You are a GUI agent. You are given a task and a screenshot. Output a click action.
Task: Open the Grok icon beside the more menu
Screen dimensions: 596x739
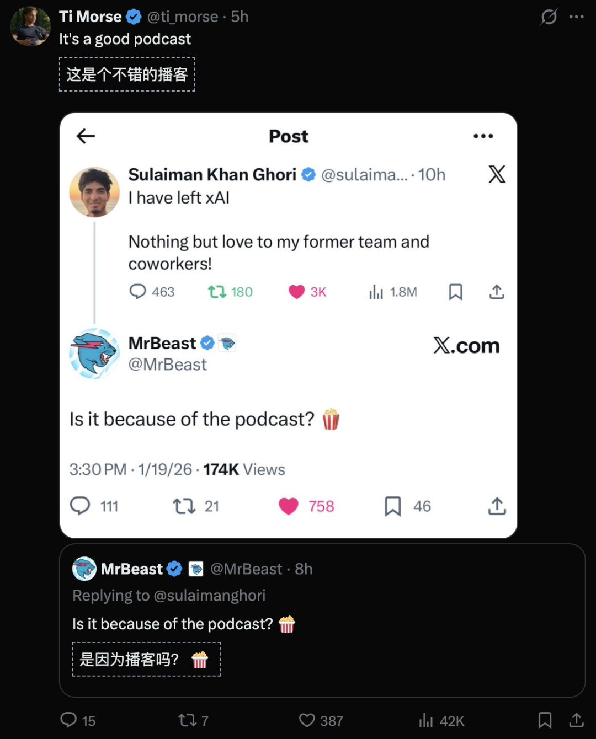[x=549, y=17]
